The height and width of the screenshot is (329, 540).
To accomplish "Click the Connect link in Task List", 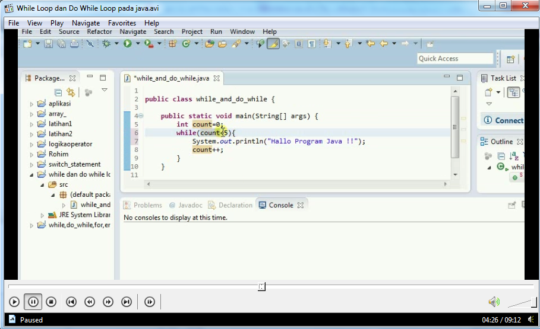I will [509, 120].
